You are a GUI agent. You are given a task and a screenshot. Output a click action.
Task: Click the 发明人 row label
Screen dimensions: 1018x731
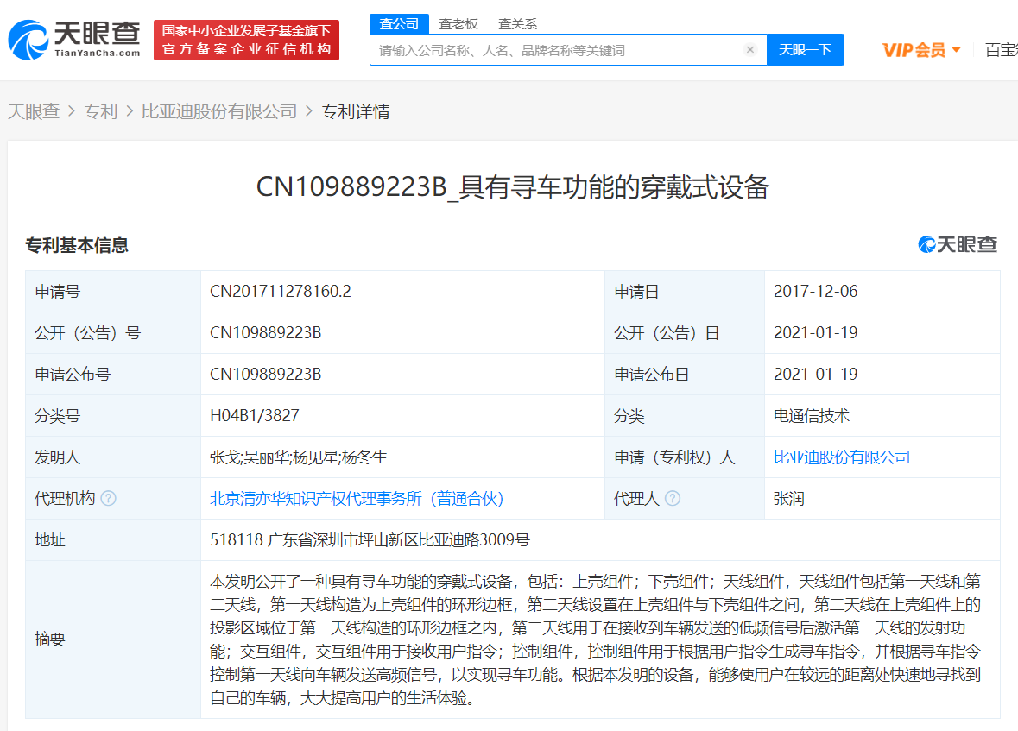(57, 457)
